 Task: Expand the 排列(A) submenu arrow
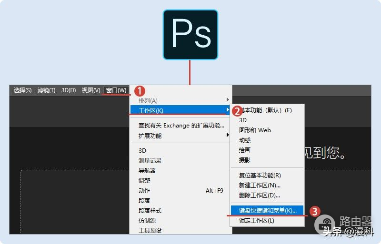228,100
